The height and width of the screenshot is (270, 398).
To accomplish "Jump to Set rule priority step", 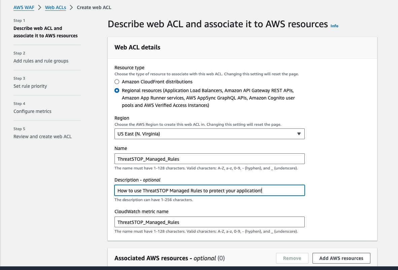I will click(x=30, y=86).
